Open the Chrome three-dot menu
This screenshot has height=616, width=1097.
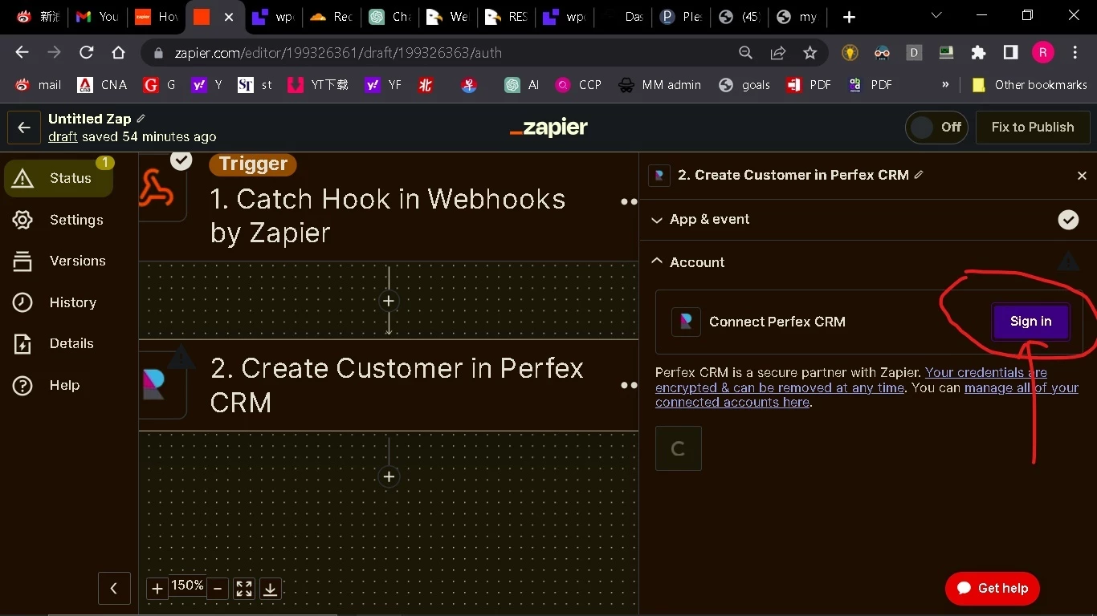pyautogui.click(x=1075, y=53)
